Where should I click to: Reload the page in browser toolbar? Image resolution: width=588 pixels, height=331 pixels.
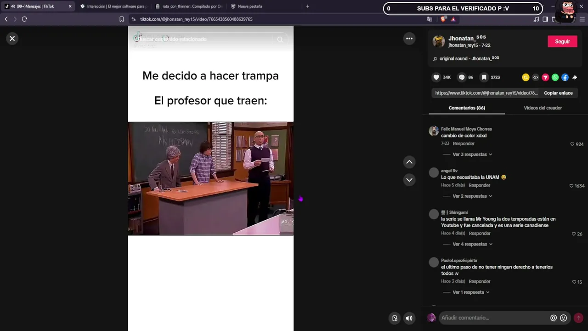click(x=24, y=19)
